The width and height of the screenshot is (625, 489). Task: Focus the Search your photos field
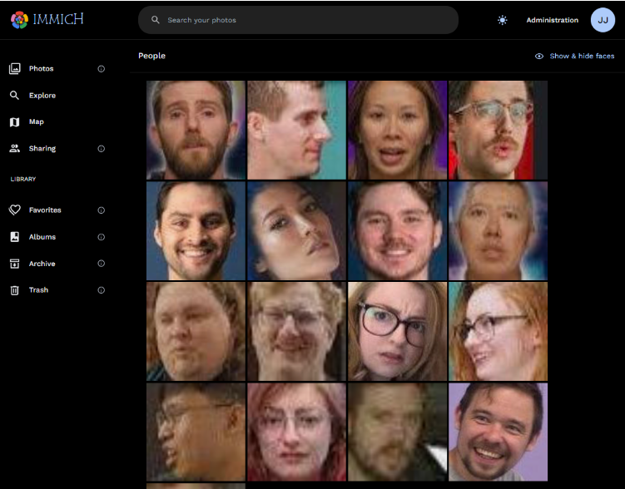coord(298,20)
